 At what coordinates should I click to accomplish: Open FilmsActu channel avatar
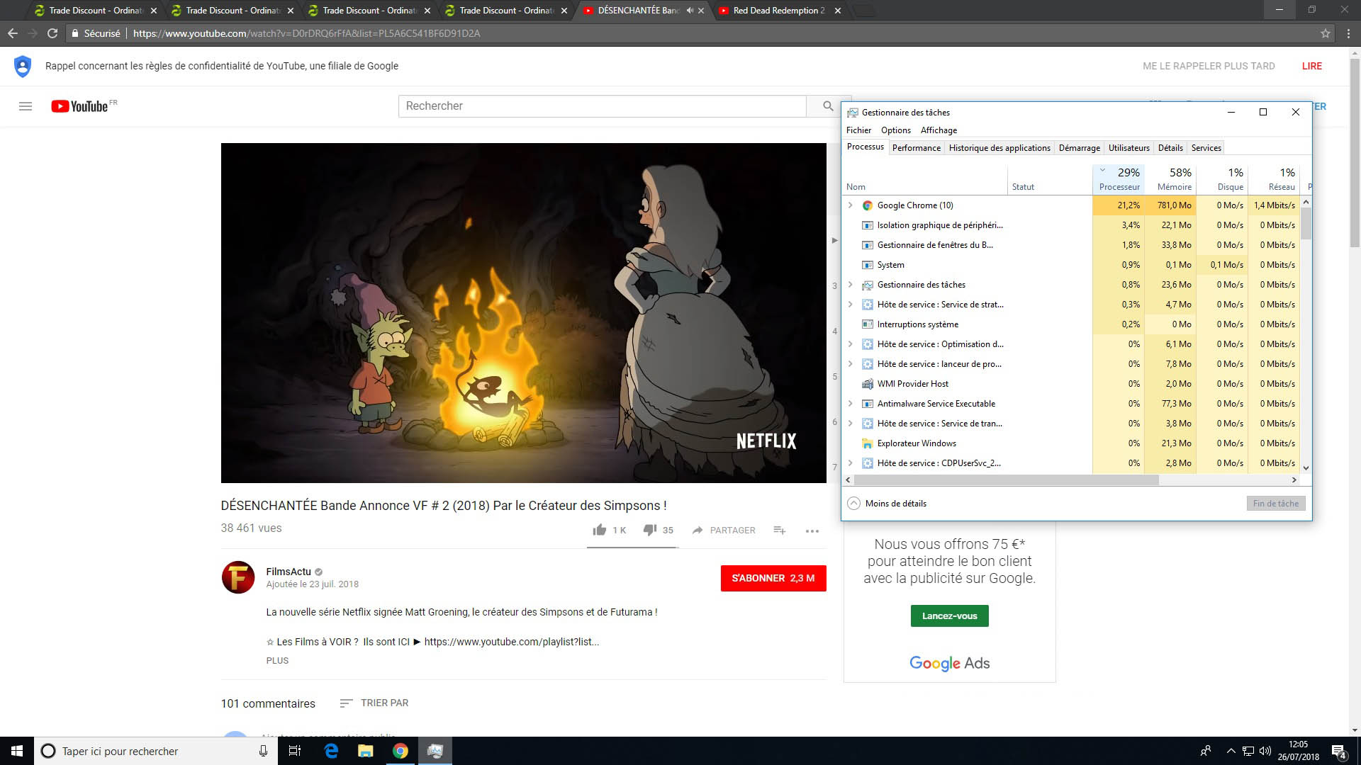[x=238, y=577]
